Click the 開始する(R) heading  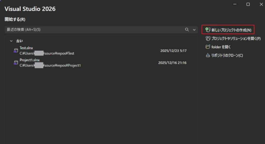[x=15, y=19]
